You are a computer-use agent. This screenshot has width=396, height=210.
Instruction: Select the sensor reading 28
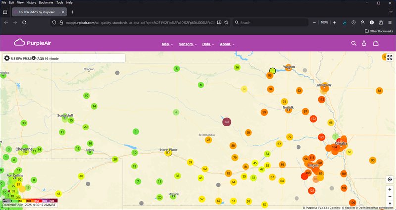coord(115,159)
